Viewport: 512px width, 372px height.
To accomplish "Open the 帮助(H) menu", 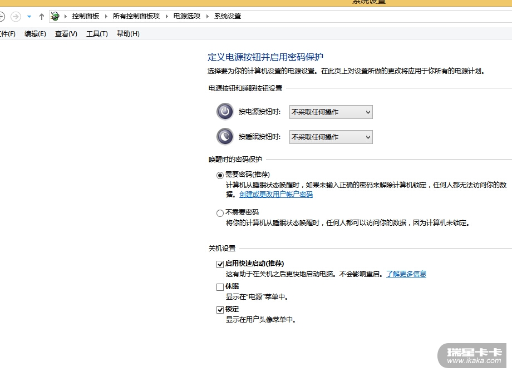I will tap(128, 33).
